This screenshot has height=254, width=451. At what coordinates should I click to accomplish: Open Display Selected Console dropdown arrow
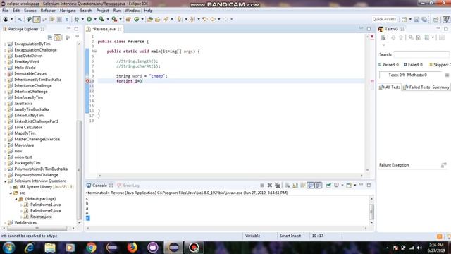(x=342, y=185)
